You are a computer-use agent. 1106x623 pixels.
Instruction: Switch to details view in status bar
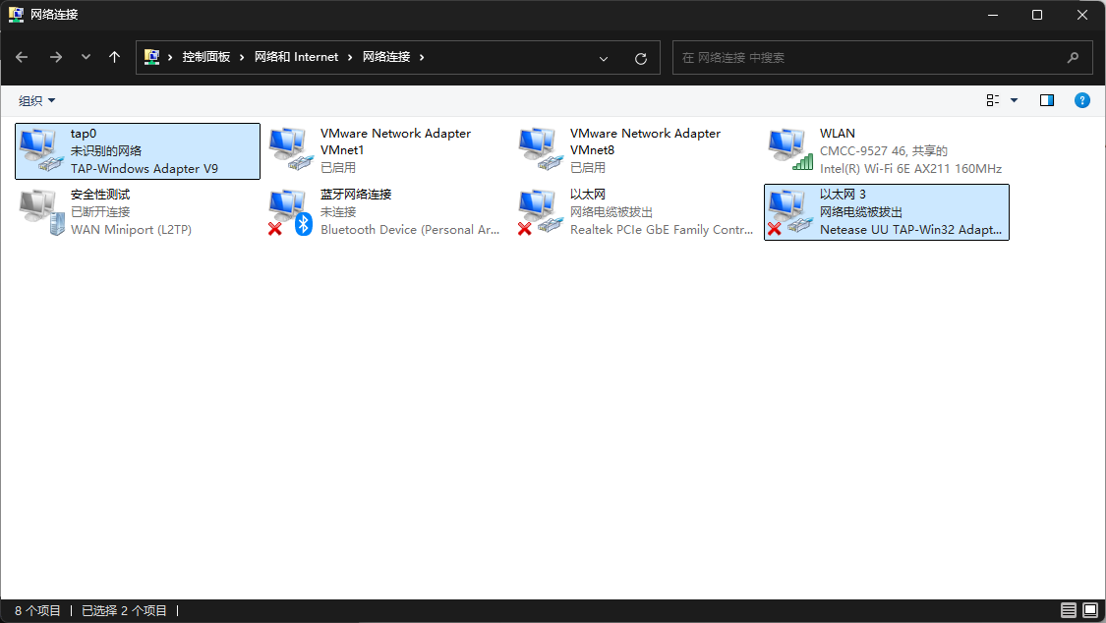[1069, 610]
